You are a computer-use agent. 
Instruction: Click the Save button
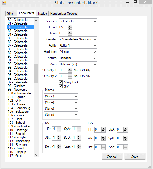(x=135, y=157)
